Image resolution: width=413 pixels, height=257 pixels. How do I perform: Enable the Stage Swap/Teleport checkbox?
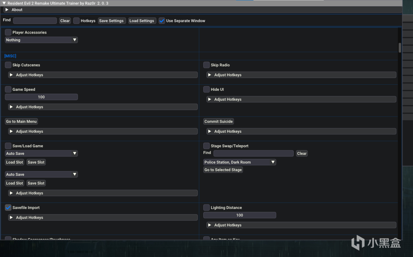(206, 146)
